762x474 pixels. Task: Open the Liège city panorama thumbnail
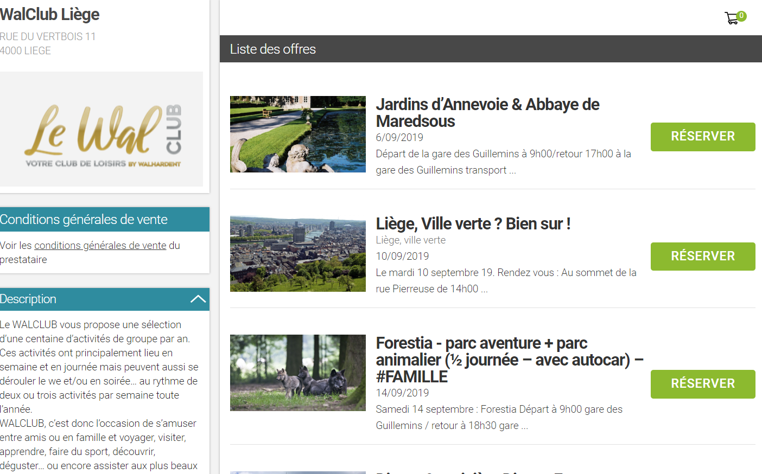(x=297, y=254)
